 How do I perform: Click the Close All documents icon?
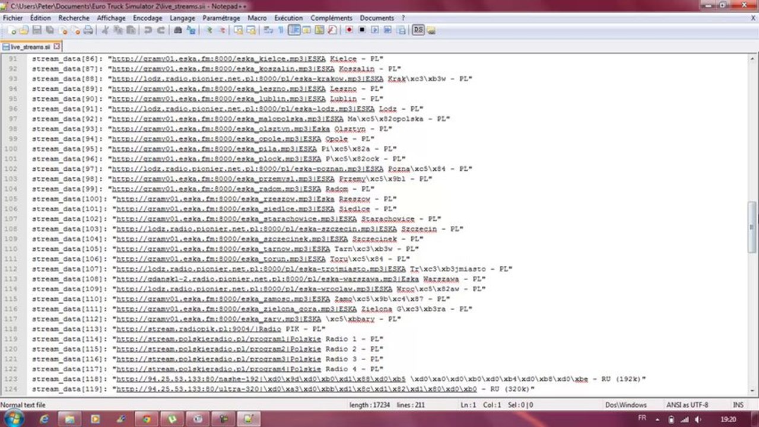click(x=76, y=30)
